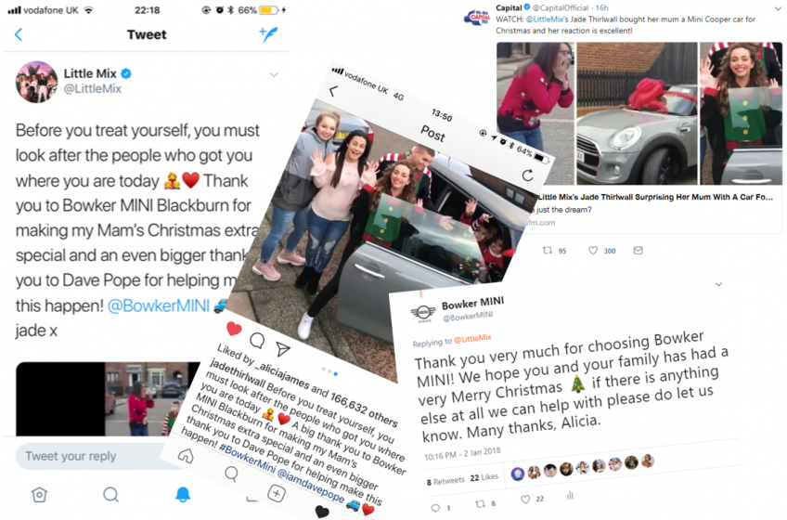
Task: Open comments on the Instagram post
Action: [x=257, y=340]
